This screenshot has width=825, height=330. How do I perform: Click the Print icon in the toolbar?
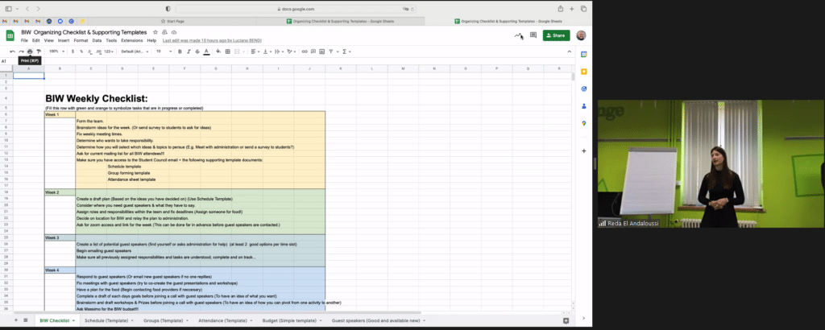tap(30, 51)
